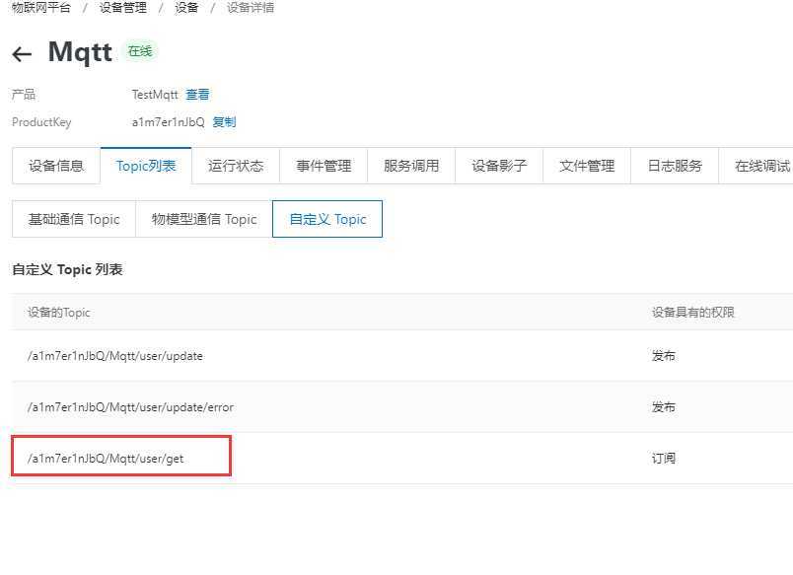Click 自定义 Topic 列表 heading
793x575 pixels.
(67, 269)
